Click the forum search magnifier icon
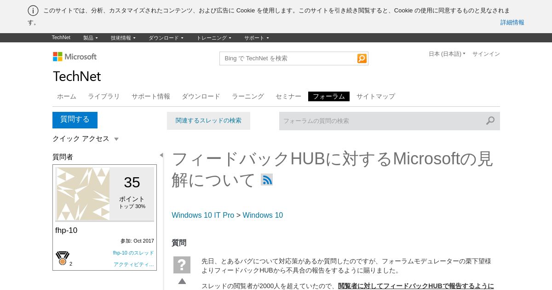The image size is (552, 290). (x=490, y=121)
